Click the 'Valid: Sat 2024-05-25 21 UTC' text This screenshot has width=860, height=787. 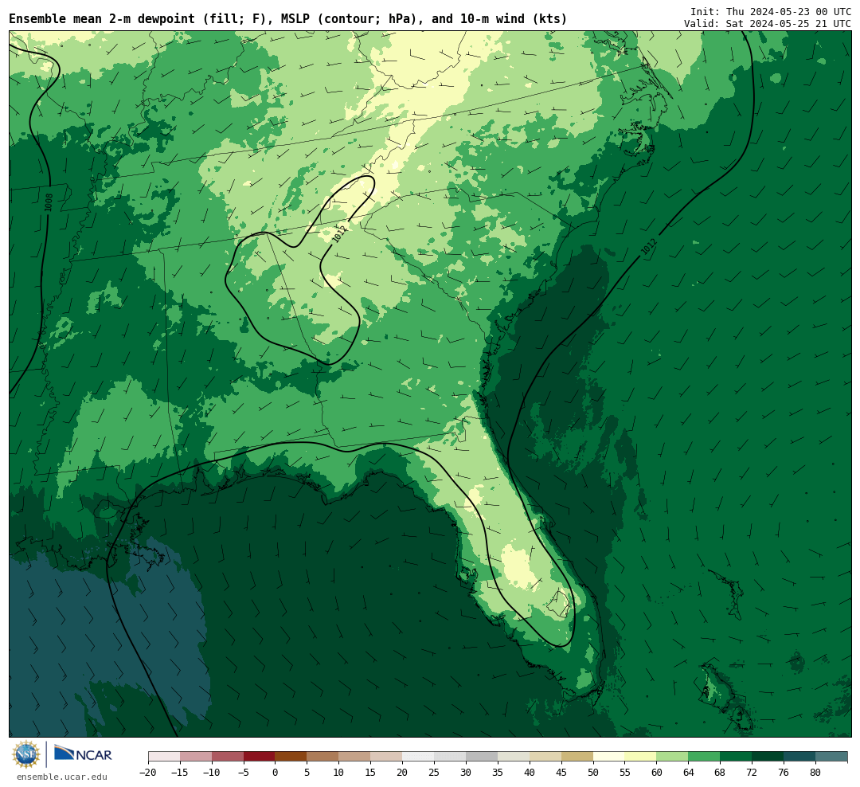pyautogui.click(x=768, y=24)
